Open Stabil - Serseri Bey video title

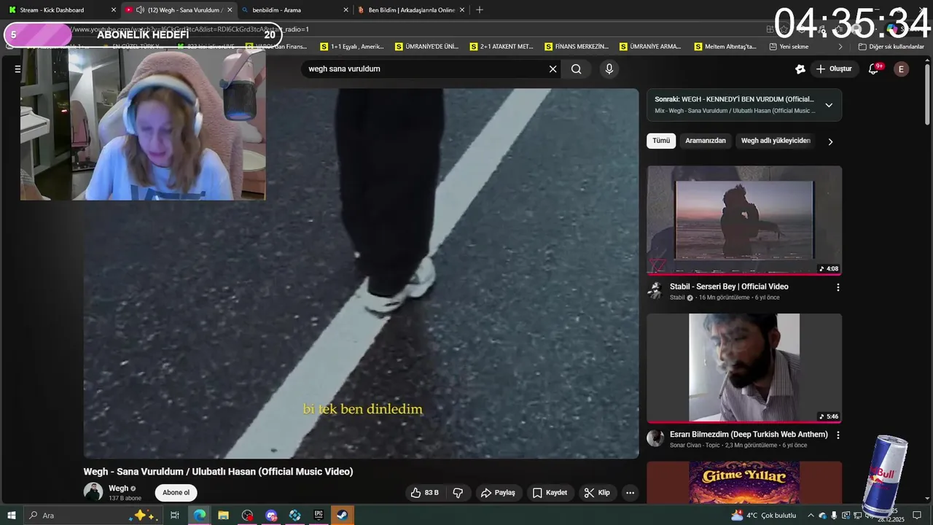coord(729,287)
